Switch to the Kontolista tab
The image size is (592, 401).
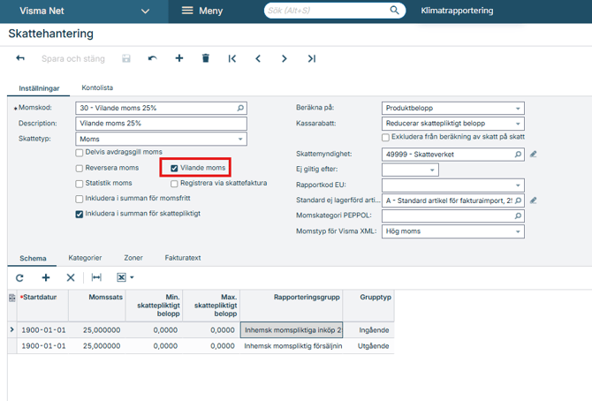[97, 87]
